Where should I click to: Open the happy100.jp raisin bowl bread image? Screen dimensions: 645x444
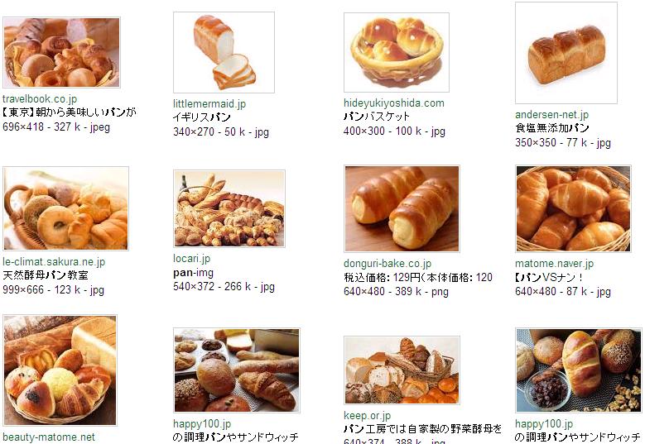[579, 370]
